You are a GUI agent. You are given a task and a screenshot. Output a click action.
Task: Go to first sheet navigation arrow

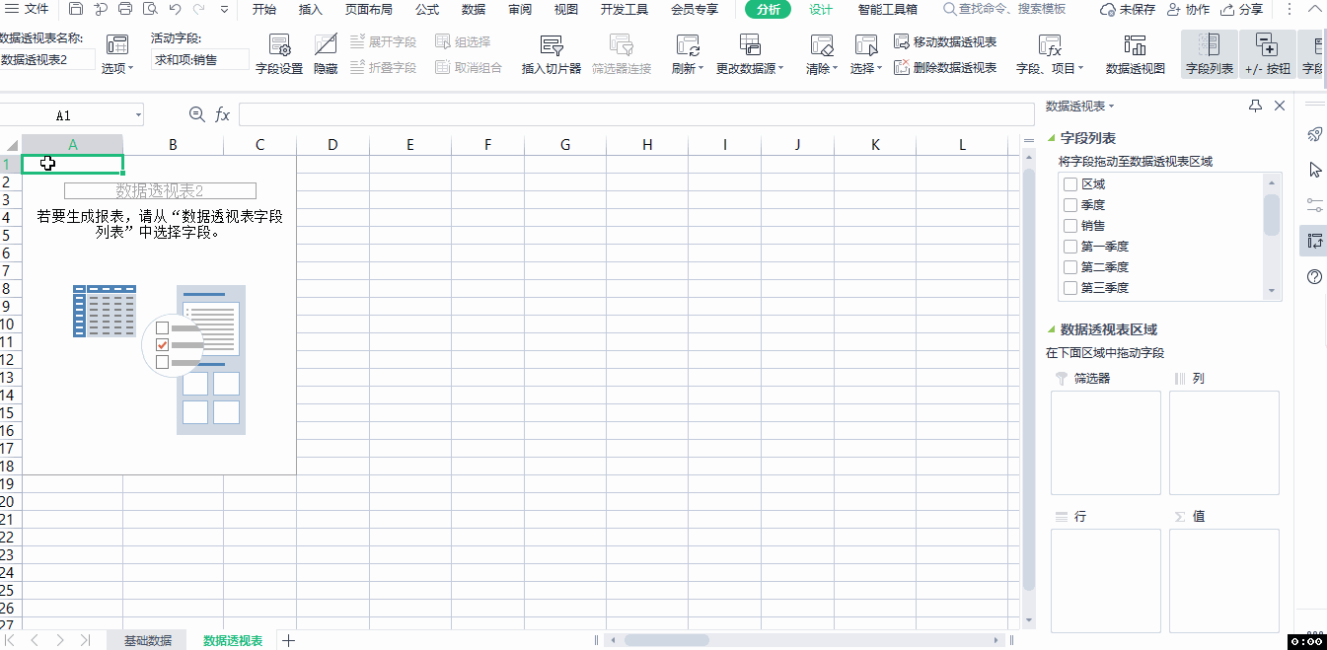10,641
